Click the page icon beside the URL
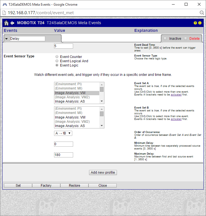206x216 pixels. pyautogui.click(x=4, y=13)
